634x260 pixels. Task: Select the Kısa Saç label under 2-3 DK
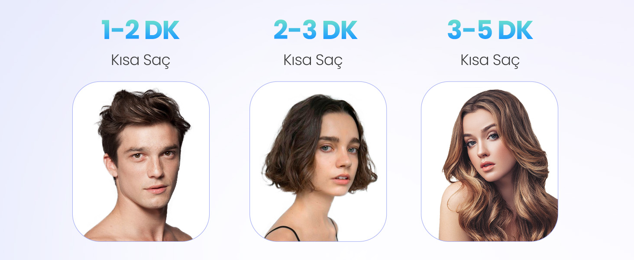click(313, 60)
